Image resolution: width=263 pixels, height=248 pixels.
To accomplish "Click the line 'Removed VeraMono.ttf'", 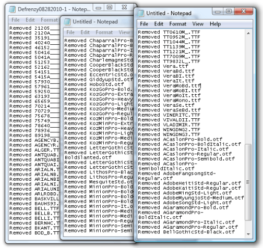I will click(169, 101).
